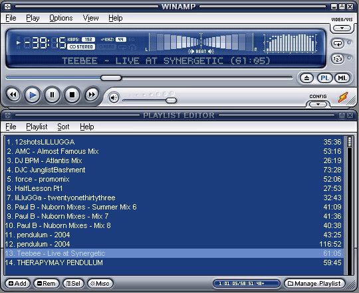The height and width of the screenshot is (293, 359).
Task: Select DJC JunglistBashment track
Action: click(x=174, y=170)
